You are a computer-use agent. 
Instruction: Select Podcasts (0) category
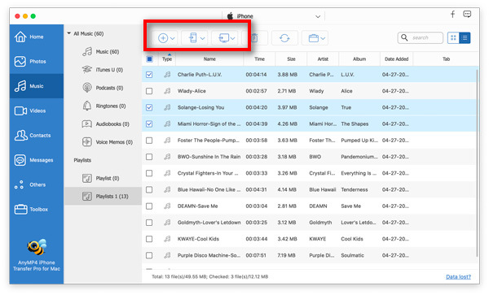[103, 88]
